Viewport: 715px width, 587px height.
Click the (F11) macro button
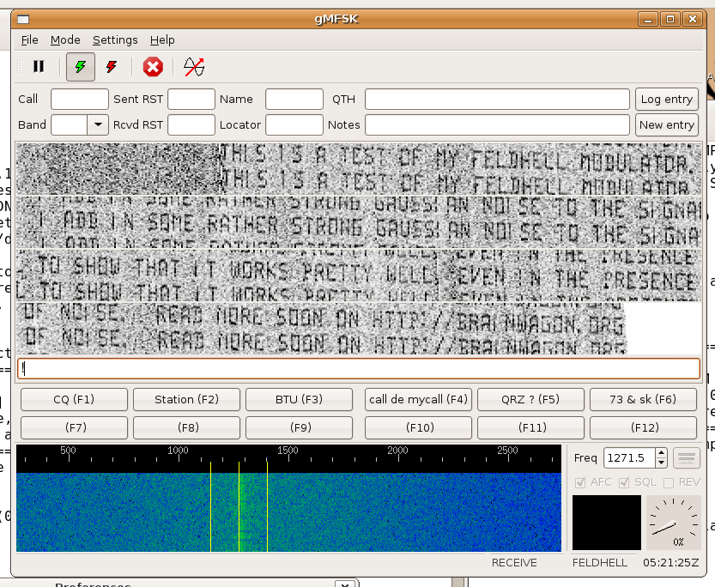pos(530,428)
